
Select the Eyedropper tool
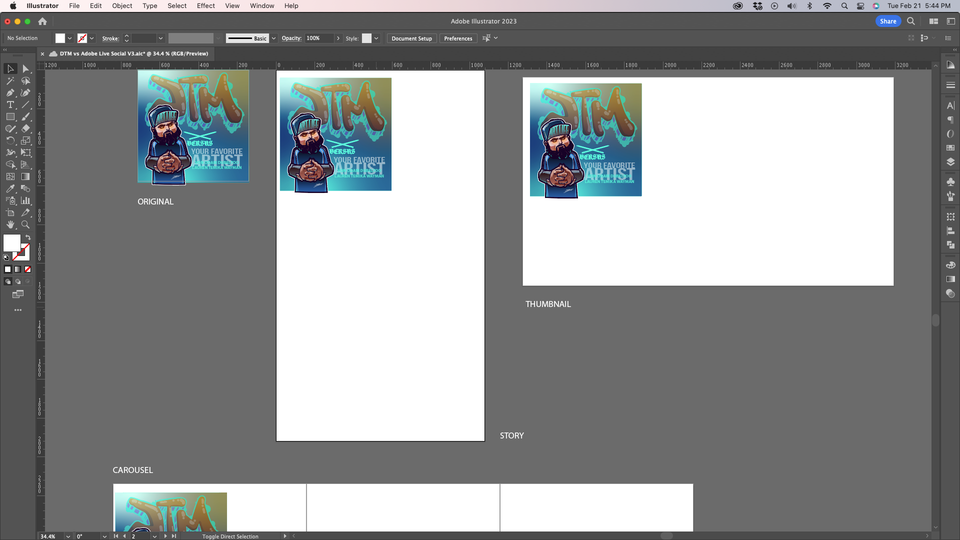click(10, 188)
